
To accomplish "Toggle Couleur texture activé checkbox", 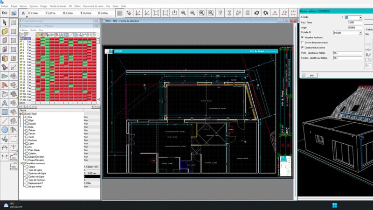I will tap(303, 48).
